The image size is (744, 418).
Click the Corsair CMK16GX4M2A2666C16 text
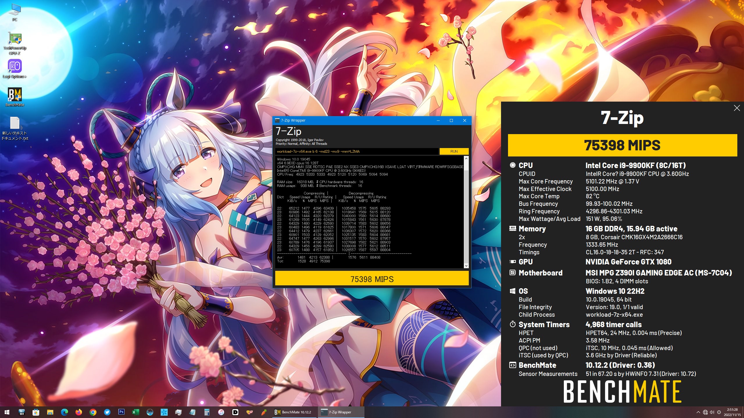[x=634, y=237]
